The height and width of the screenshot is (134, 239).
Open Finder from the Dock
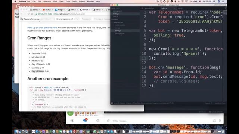point(16,131)
